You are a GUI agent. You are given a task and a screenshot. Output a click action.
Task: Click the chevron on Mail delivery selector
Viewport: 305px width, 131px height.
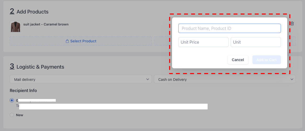[x=148, y=79]
